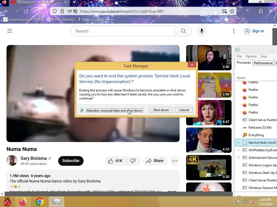The width and height of the screenshot is (277, 207).
Task: Open the Firefox extensions icon
Action: [x=261, y=11]
